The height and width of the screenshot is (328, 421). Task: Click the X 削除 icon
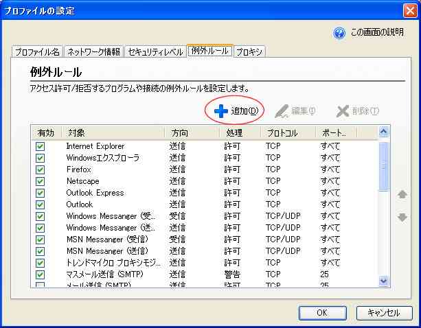[x=343, y=111]
